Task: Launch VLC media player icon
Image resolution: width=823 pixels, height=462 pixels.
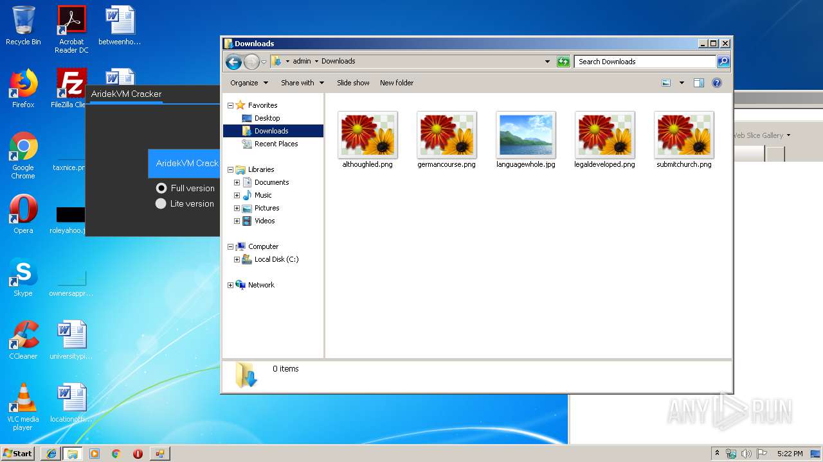Action: click(23, 407)
